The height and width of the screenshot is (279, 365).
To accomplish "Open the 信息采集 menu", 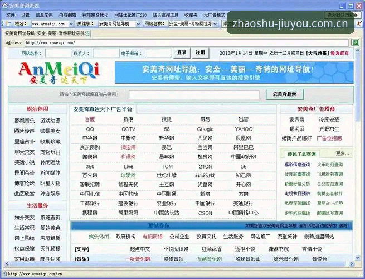I will point(44,15).
